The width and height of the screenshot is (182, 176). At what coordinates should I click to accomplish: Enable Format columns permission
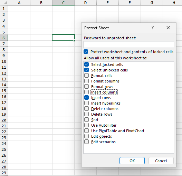point(87,81)
